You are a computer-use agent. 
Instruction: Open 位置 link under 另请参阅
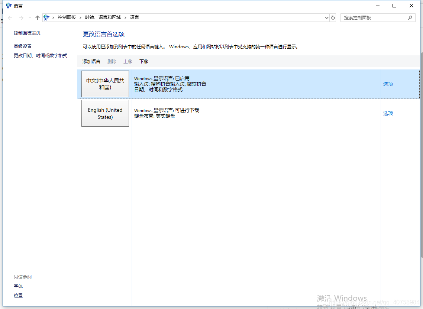(18, 296)
